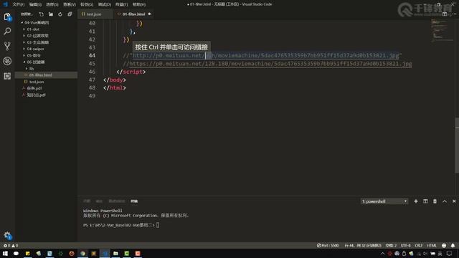
Task: Collapse the folder starting with 06-
Action: (x=36, y=62)
